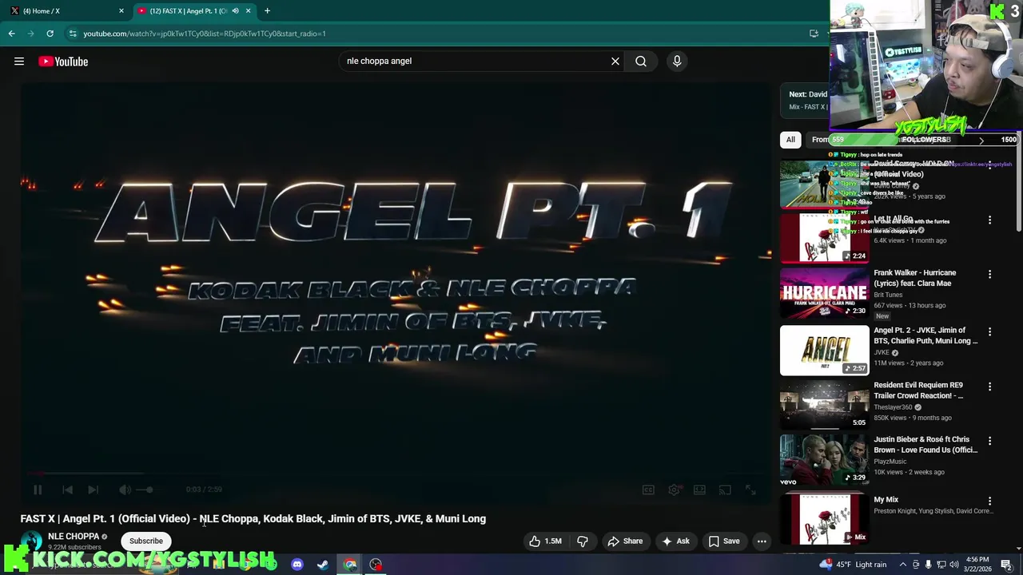This screenshot has height=575, width=1023.
Task: Skip to previous video in player
Action: (x=68, y=490)
